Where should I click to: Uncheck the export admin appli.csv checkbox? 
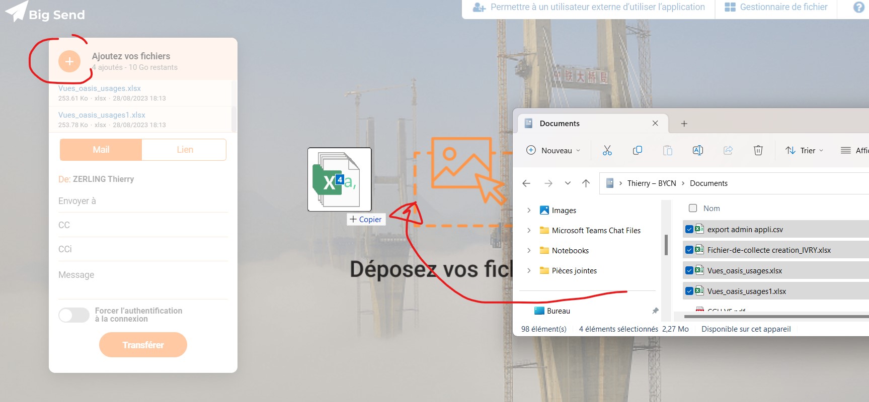[689, 230]
